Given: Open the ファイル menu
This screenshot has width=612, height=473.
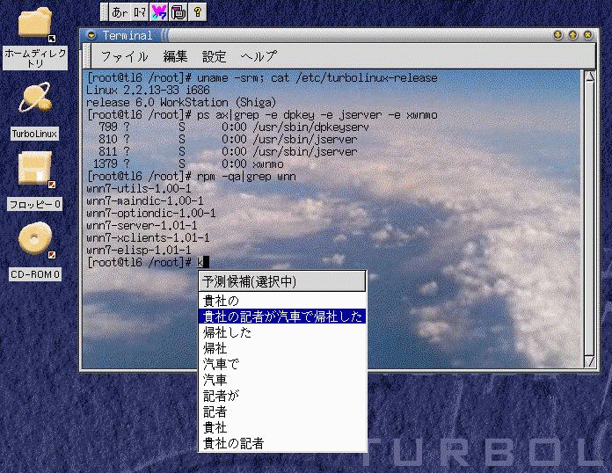Looking at the screenshot, I should [124, 56].
